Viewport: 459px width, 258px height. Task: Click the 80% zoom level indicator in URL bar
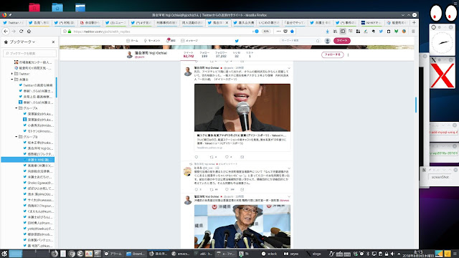click(x=266, y=32)
